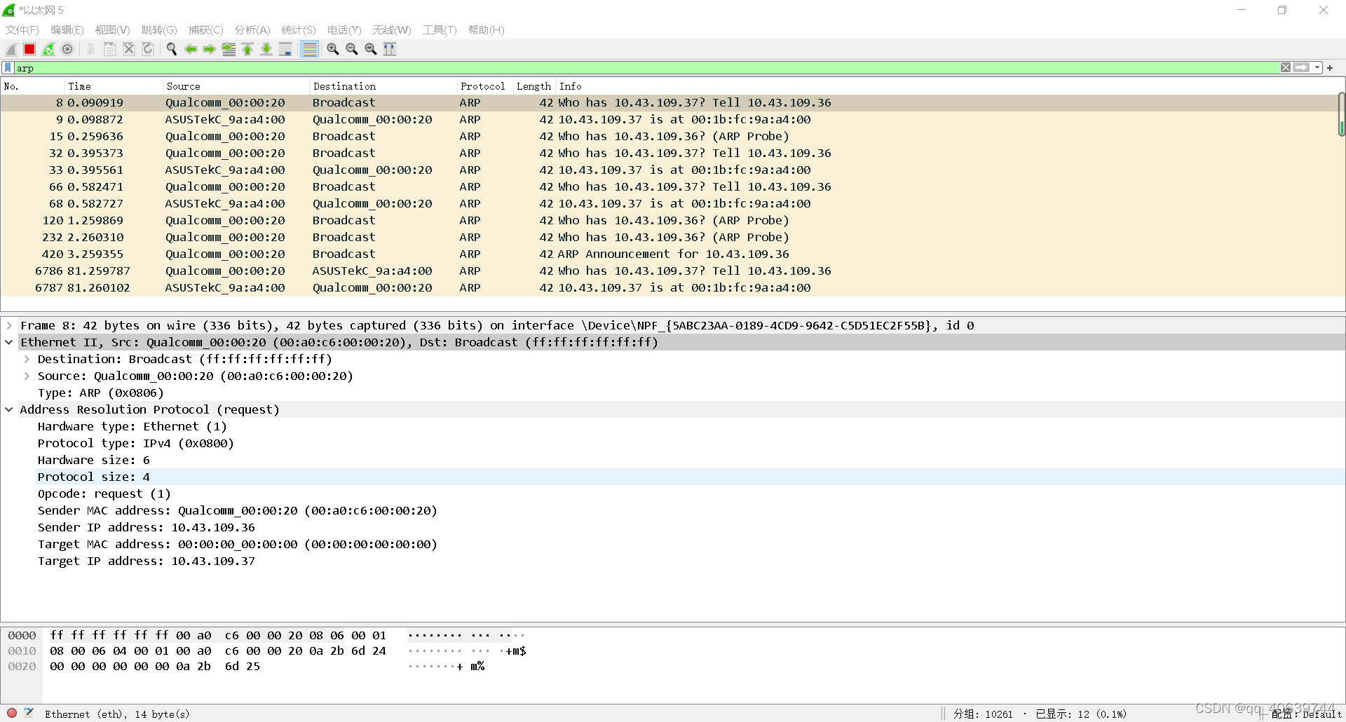Edit capture file properties status icon
The image size is (1346, 722).
tap(29, 713)
